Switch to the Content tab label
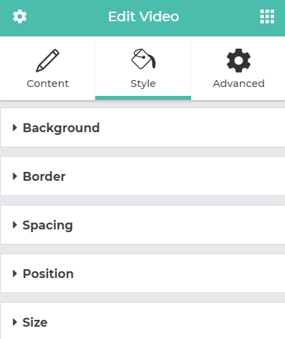285x339 pixels. (47, 84)
